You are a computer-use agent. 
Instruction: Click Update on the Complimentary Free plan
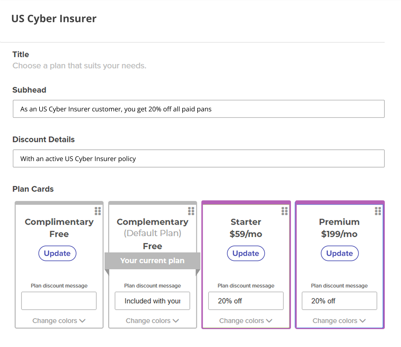57,253
